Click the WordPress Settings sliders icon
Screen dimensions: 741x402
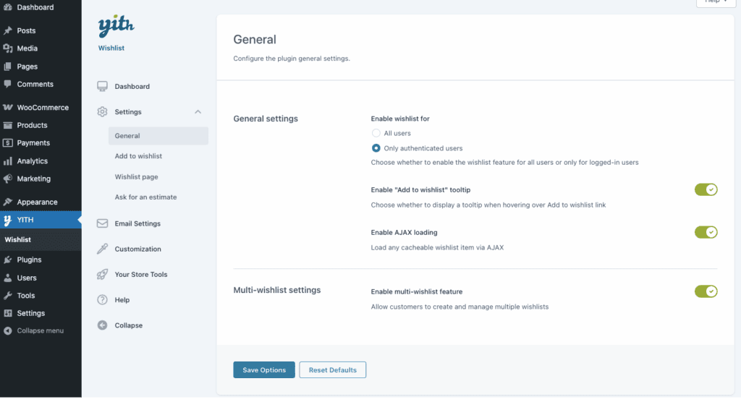pos(7,313)
